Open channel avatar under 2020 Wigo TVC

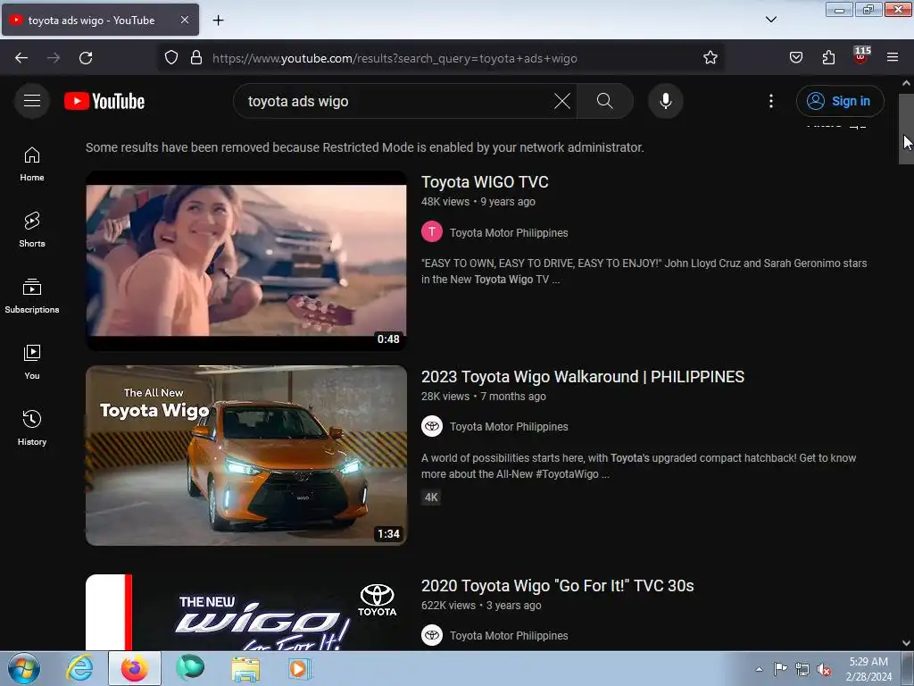point(432,635)
